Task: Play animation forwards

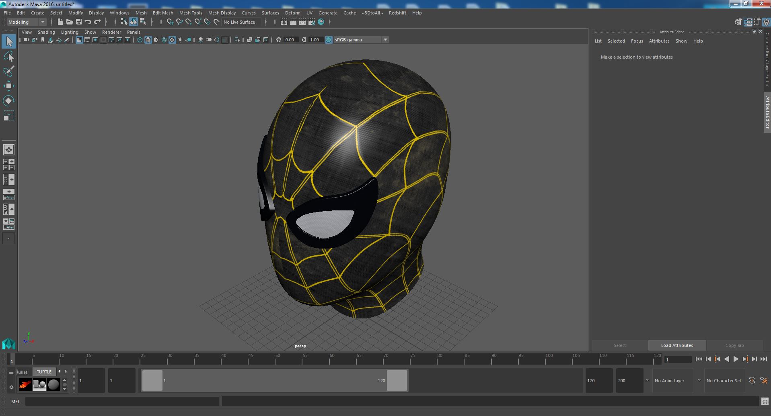Action: tap(736, 359)
